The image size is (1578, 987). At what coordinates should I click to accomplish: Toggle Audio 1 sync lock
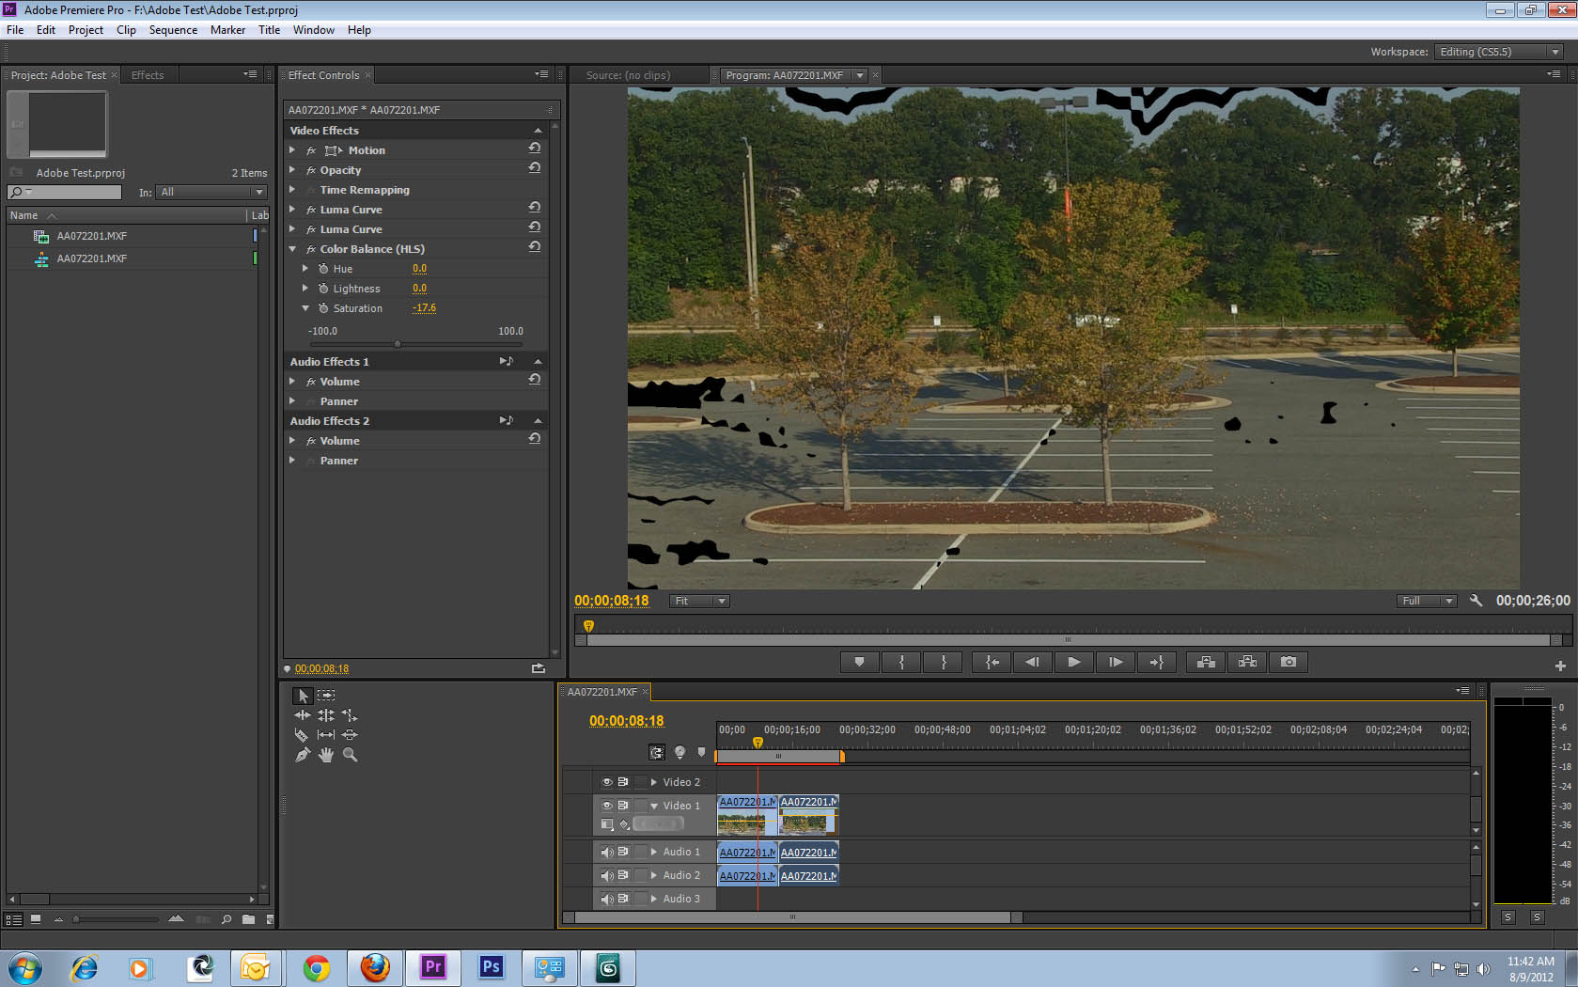623,852
